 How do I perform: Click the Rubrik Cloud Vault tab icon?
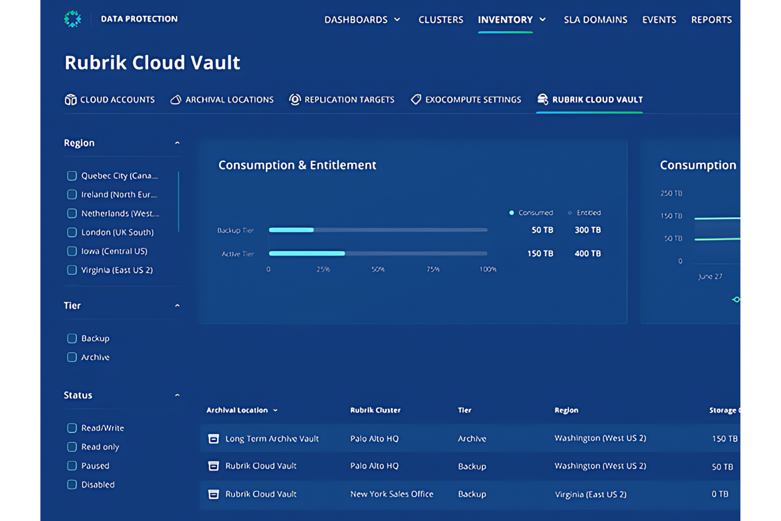point(542,99)
